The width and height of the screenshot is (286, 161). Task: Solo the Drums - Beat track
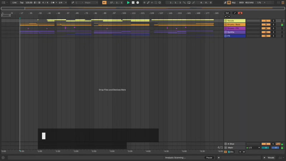point(273,25)
